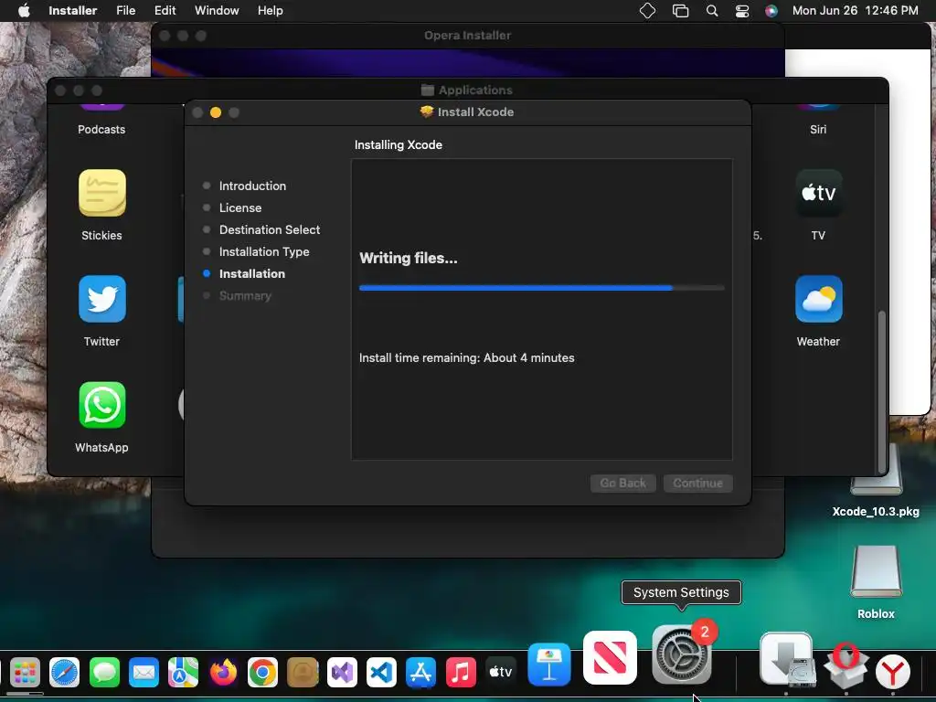Activate Siri from the menu bar
The height and width of the screenshot is (702, 936).
tap(771, 11)
